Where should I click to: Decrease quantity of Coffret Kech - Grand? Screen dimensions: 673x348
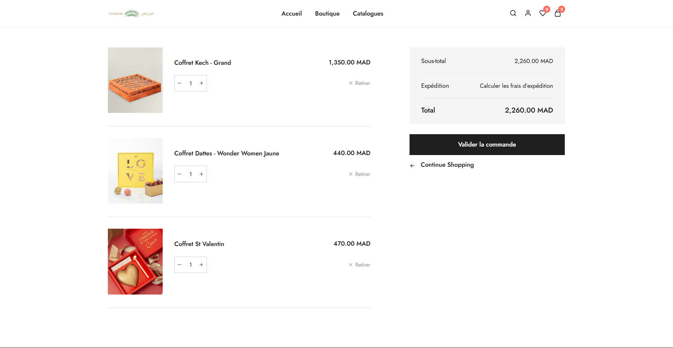[x=180, y=83]
